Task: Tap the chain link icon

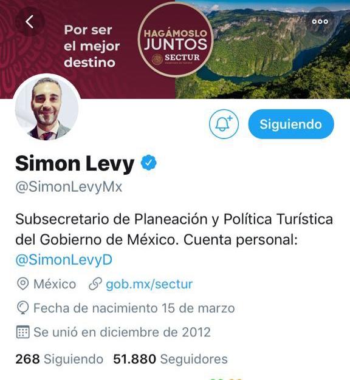Action: (x=95, y=284)
